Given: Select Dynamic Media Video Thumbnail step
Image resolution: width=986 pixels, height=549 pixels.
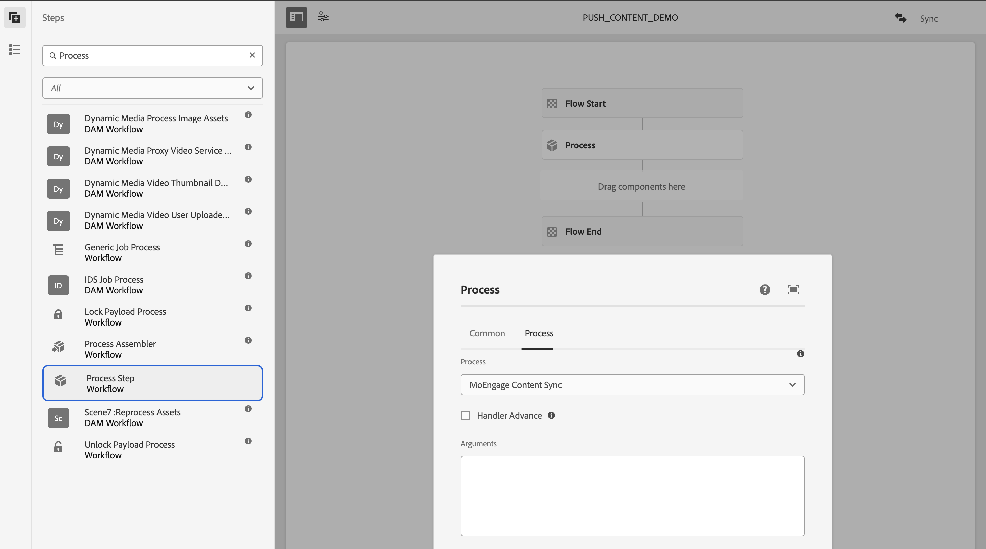Looking at the screenshot, I should coord(156,183).
